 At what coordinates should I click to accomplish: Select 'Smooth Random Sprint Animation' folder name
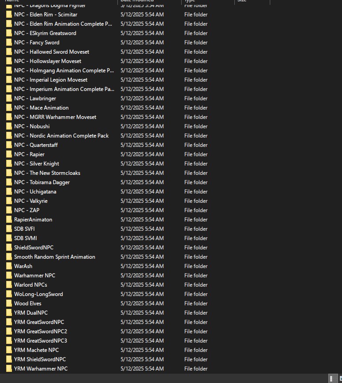pyautogui.click(x=54, y=257)
